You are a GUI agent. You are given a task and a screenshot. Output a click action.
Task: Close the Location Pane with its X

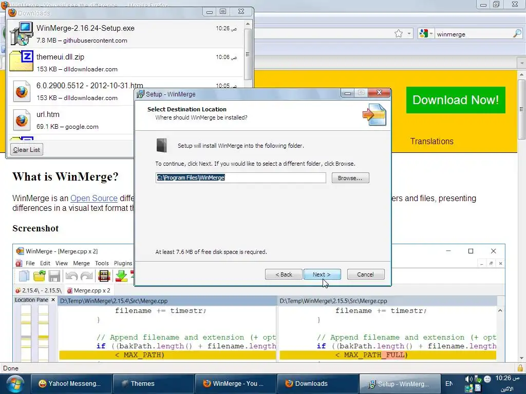tap(53, 300)
